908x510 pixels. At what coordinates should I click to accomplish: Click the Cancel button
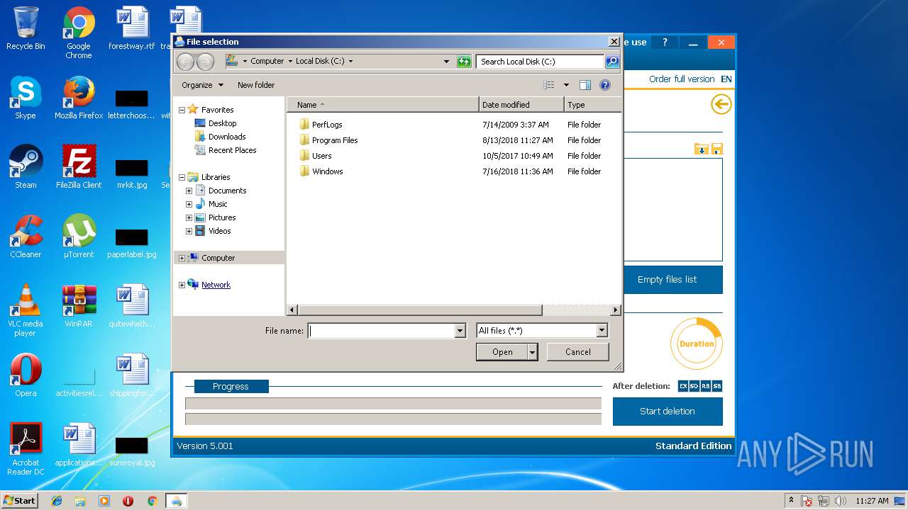tap(578, 352)
